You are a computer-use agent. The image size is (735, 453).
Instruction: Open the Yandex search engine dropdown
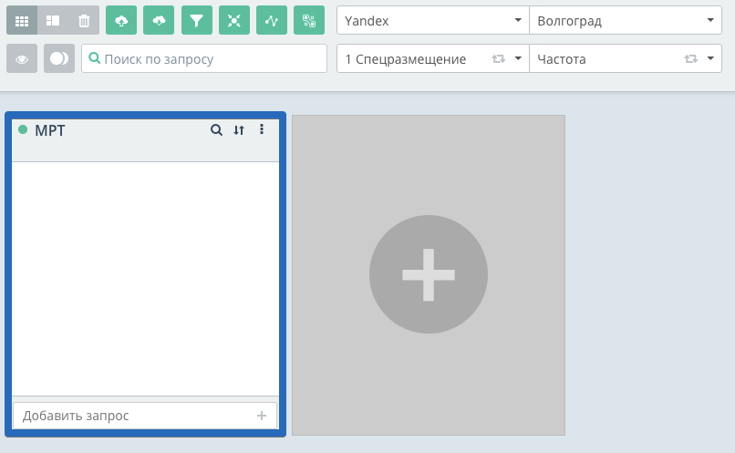432,20
